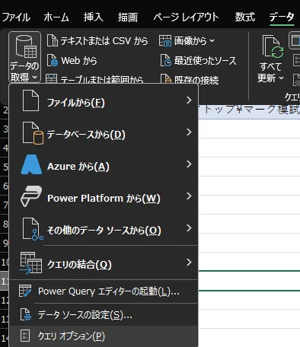Open データ ソースの設定(S) dialog
300x347 pixels.
(104, 315)
